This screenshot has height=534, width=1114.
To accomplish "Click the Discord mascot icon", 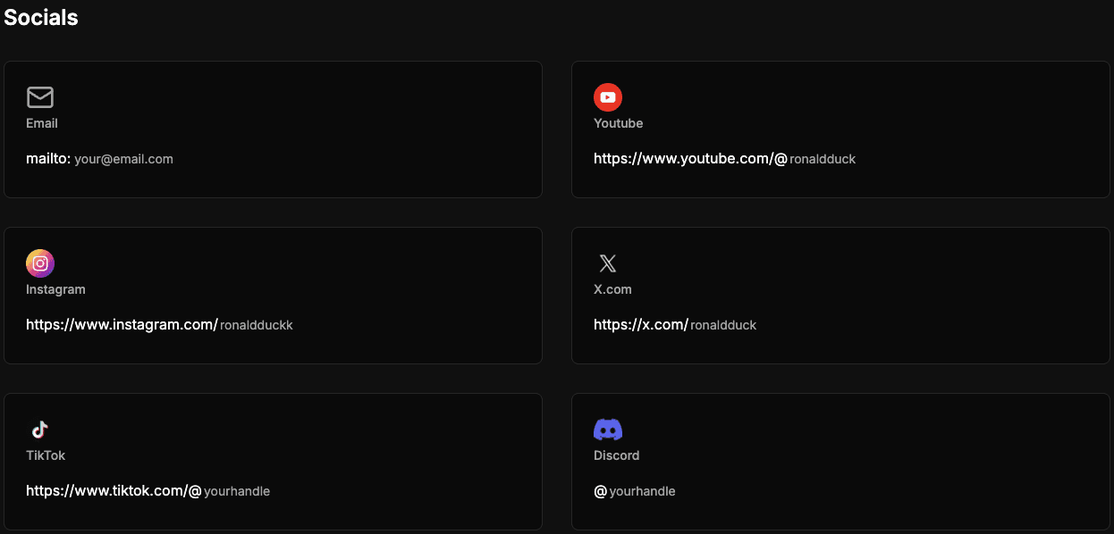I will (x=608, y=429).
